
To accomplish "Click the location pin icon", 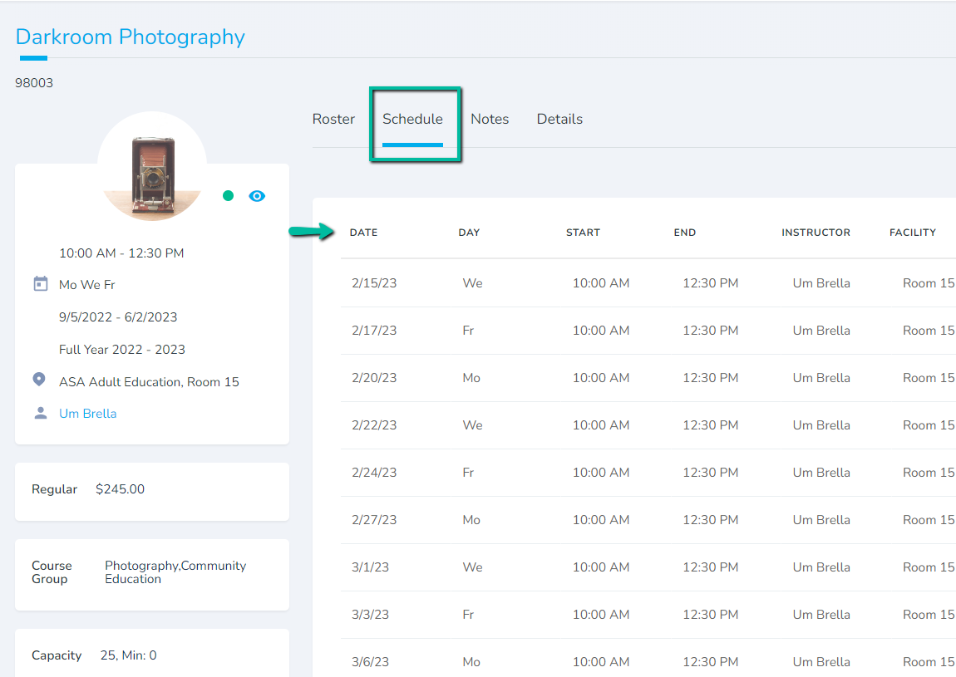I will click(39, 380).
